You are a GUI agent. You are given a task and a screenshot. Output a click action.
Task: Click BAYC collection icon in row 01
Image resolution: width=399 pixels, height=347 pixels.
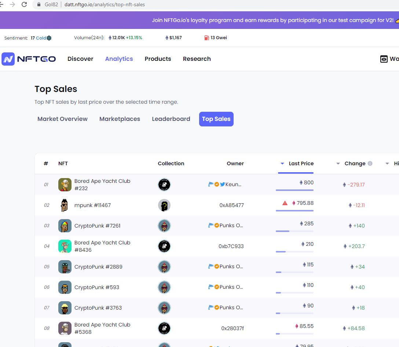click(164, 185)
